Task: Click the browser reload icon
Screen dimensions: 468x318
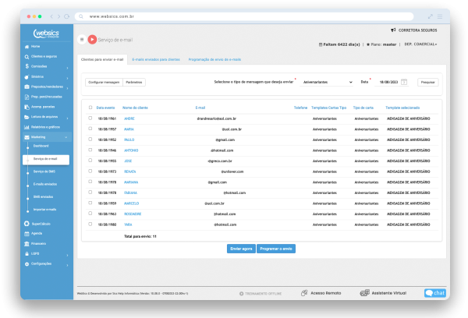Action: (x=66, y=16)
